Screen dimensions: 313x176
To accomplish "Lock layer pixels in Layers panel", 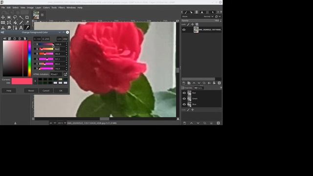I will point(188,24).
